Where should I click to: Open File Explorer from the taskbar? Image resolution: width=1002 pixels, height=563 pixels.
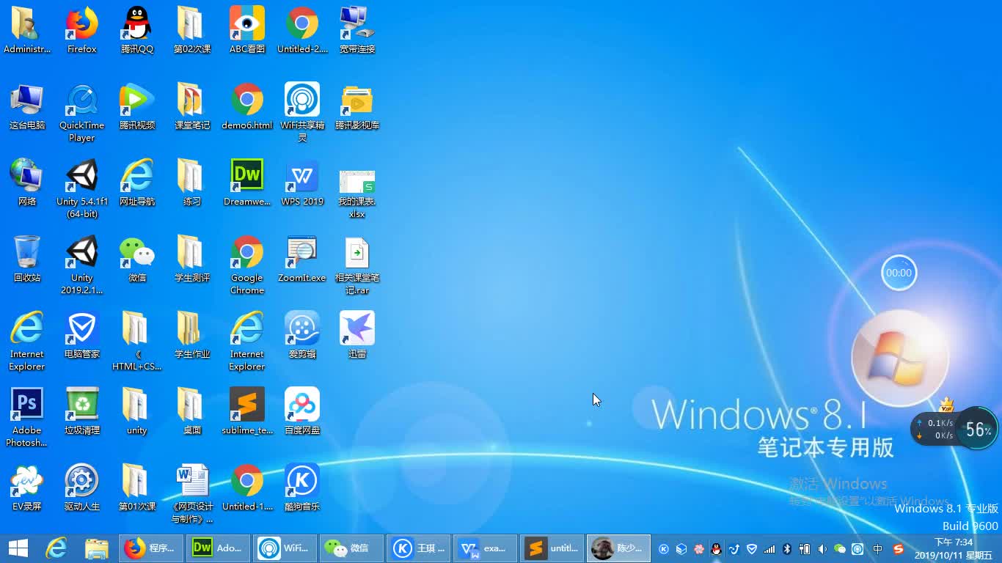pos(96,548)
